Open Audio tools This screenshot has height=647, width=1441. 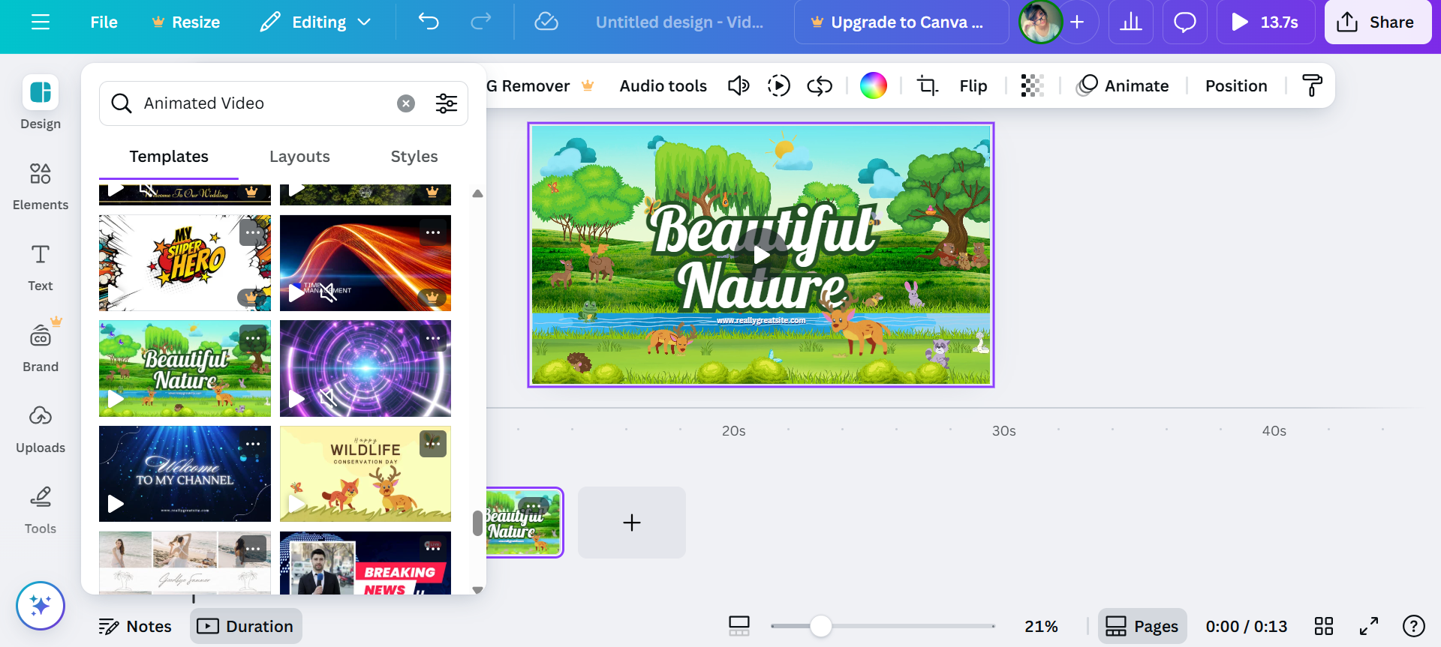(x=663, y=86)
